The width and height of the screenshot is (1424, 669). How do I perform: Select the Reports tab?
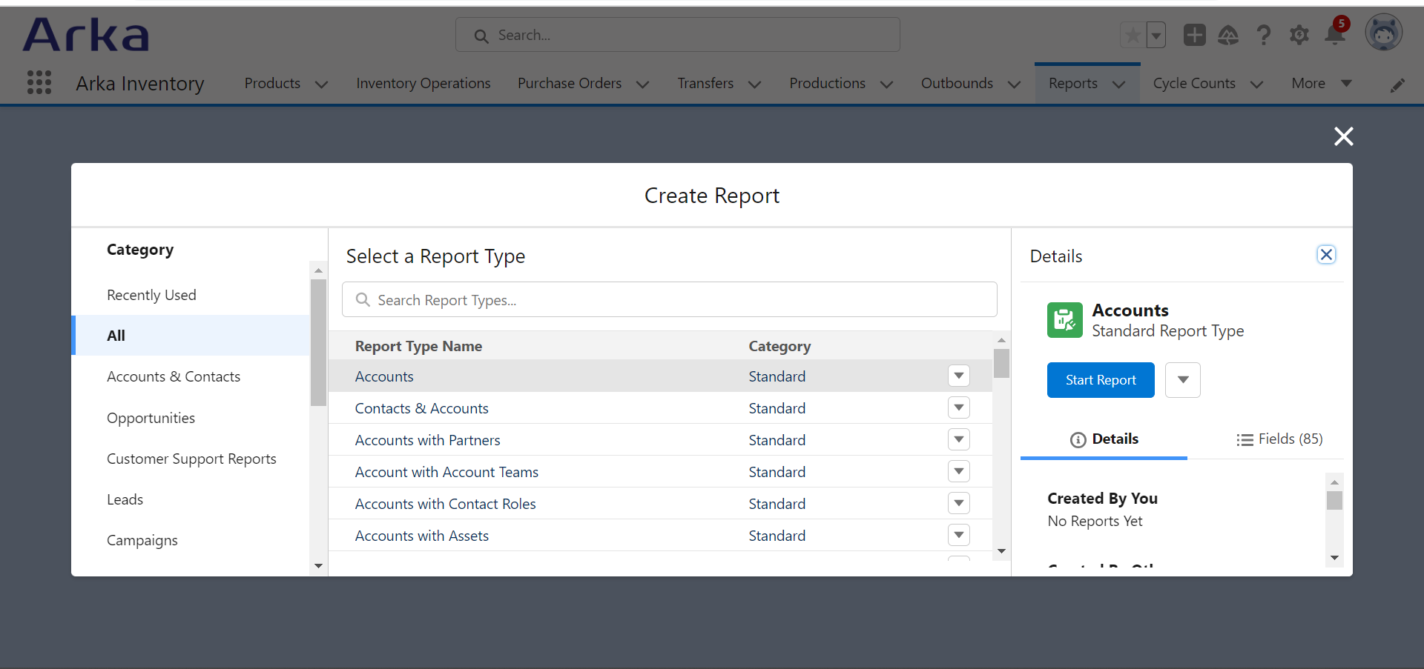click(1072, 83)
